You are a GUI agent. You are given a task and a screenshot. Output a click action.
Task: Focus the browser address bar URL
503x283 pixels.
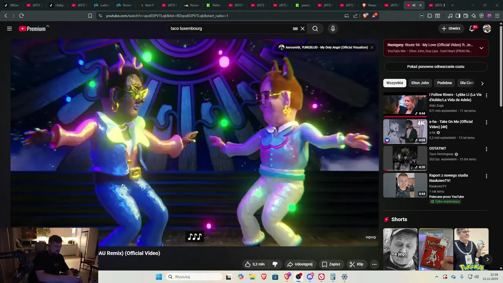coord(167,16)
